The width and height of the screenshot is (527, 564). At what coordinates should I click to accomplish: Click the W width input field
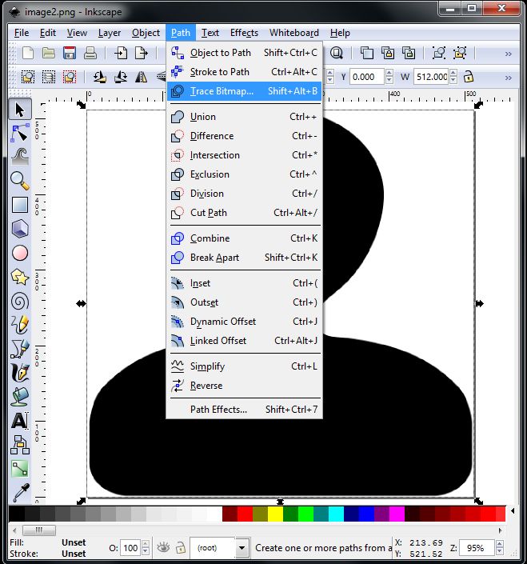point(431,77)
